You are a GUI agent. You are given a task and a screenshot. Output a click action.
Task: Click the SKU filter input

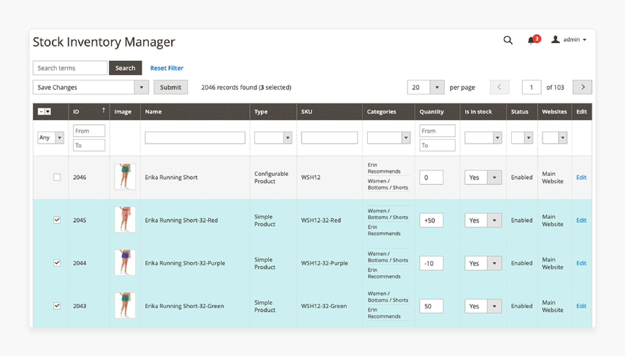329,137
